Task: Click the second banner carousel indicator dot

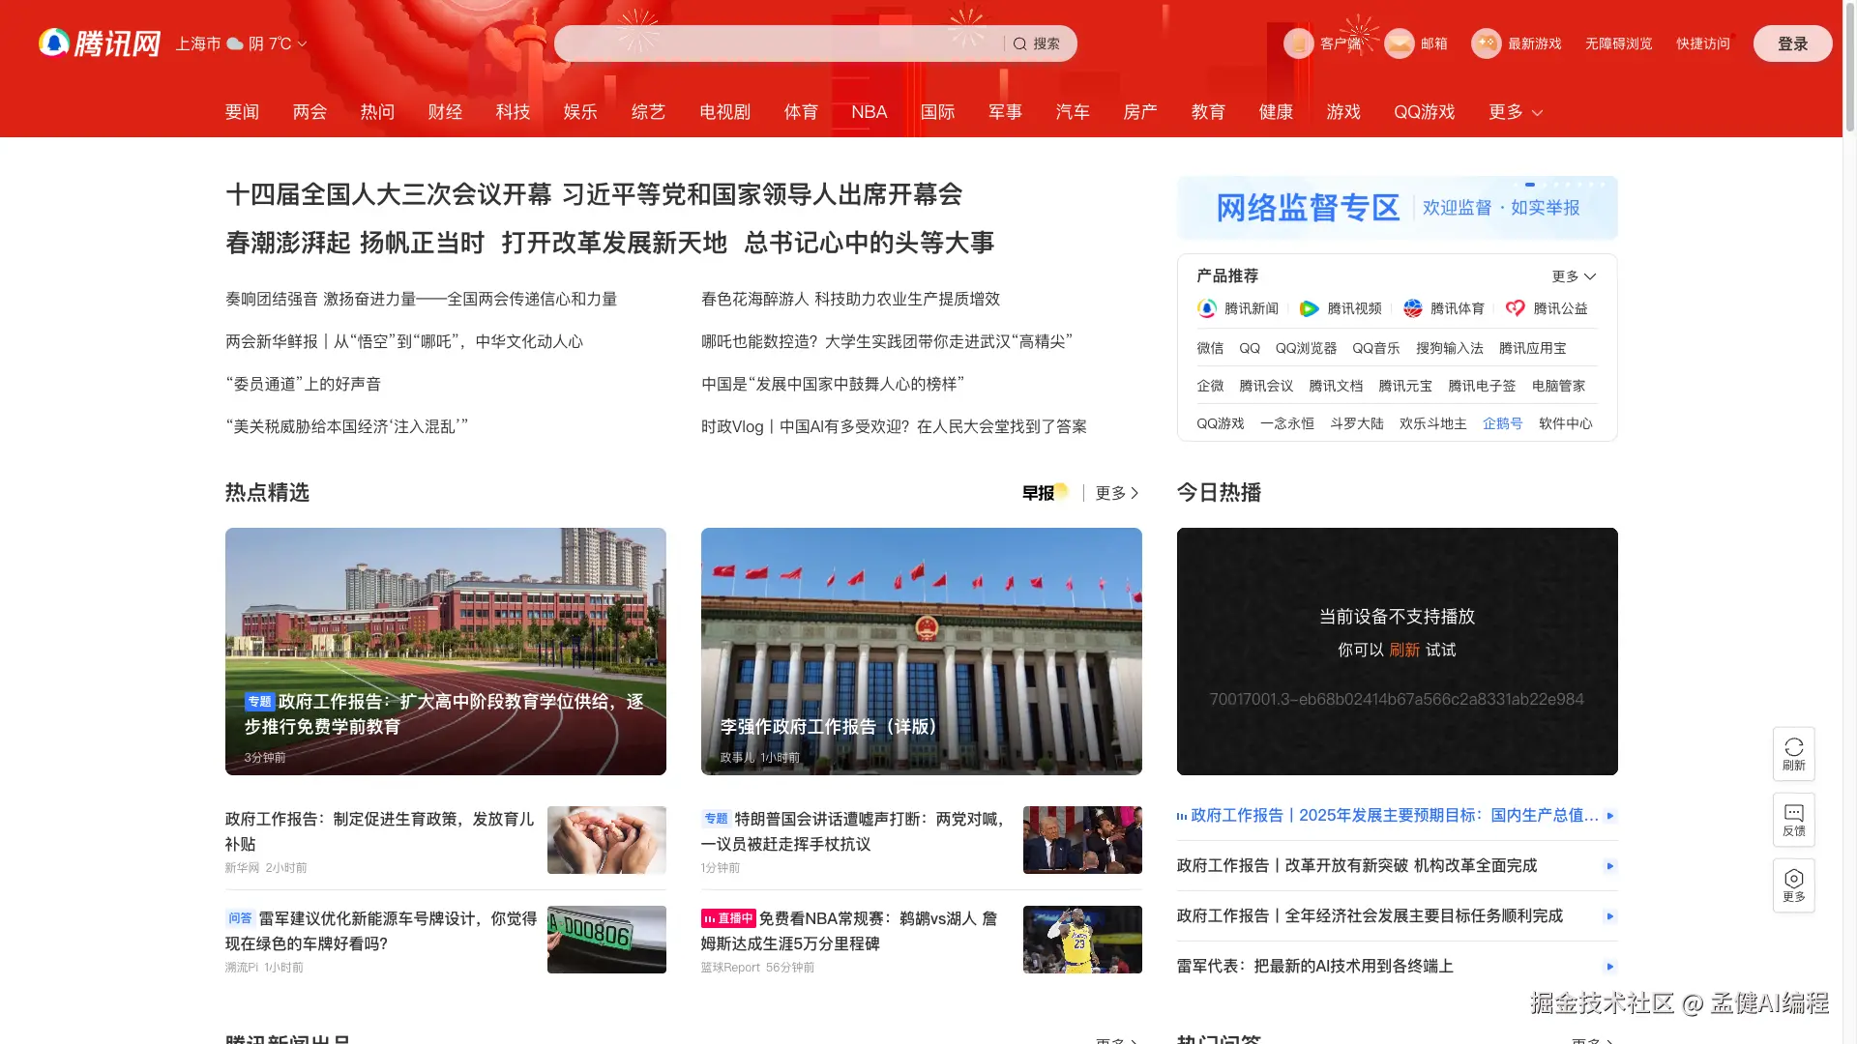Action: tap(1530, 184)
